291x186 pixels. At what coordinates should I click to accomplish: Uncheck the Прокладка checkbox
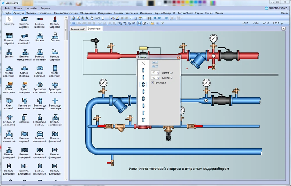[152, 82]
